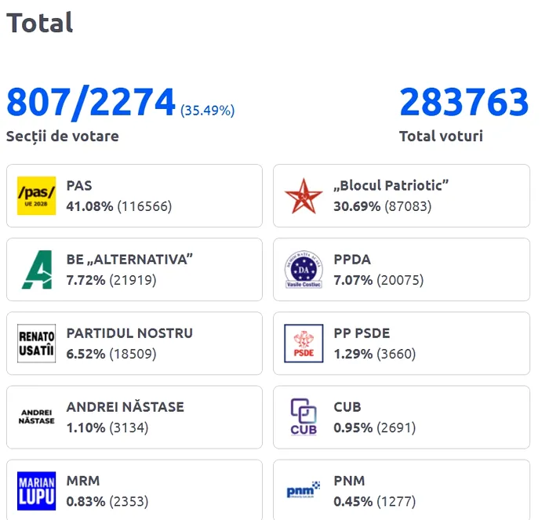
Task: Click the red star Blocul Patriotic logo
Action: (303, 196)
